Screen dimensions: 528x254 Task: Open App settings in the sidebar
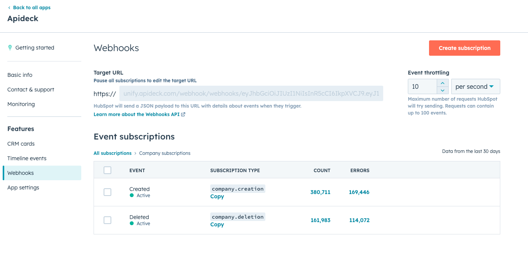coord(23,188)
